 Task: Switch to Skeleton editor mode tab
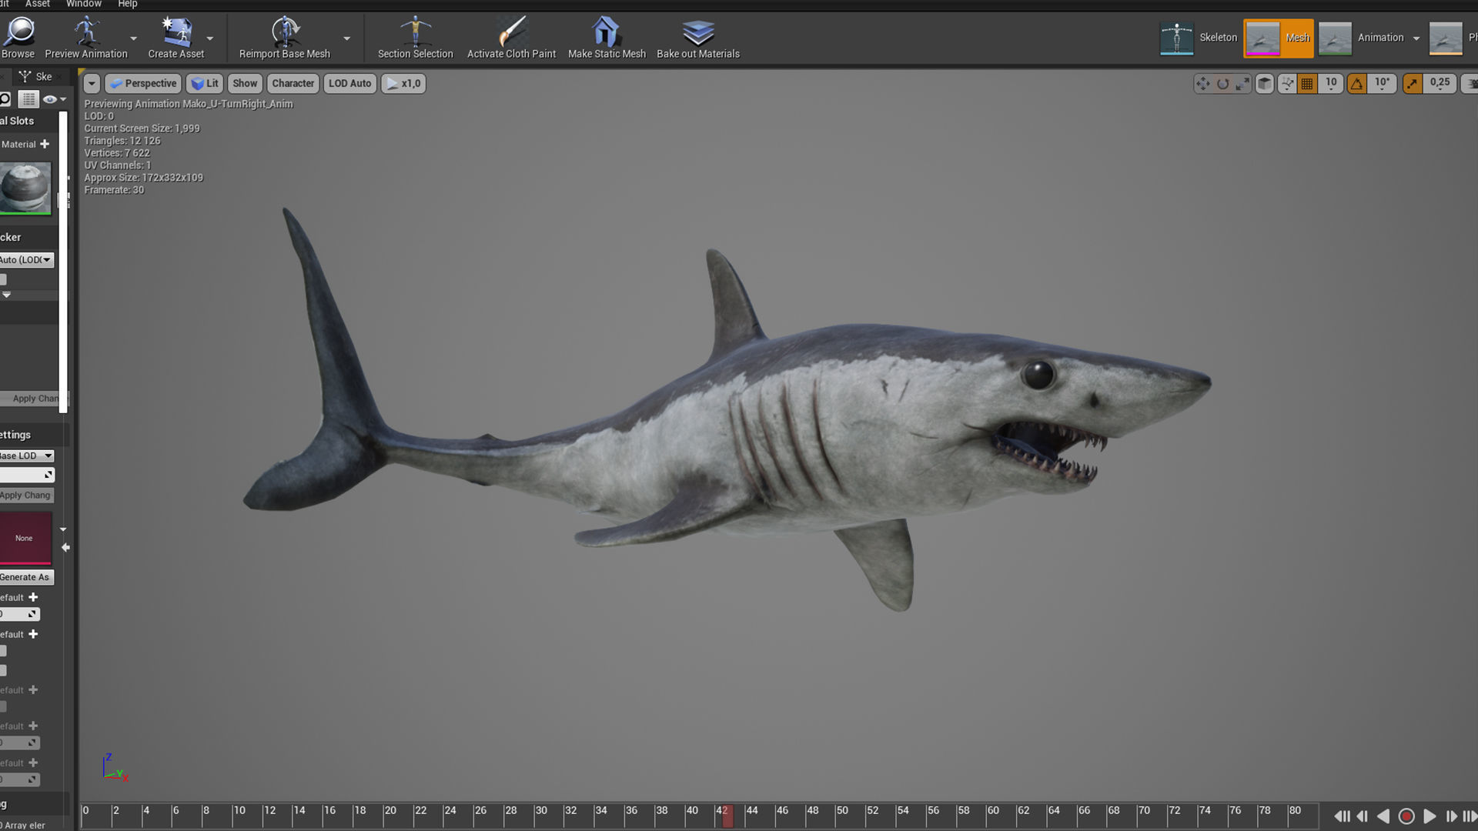click(x=1200, y=38)
